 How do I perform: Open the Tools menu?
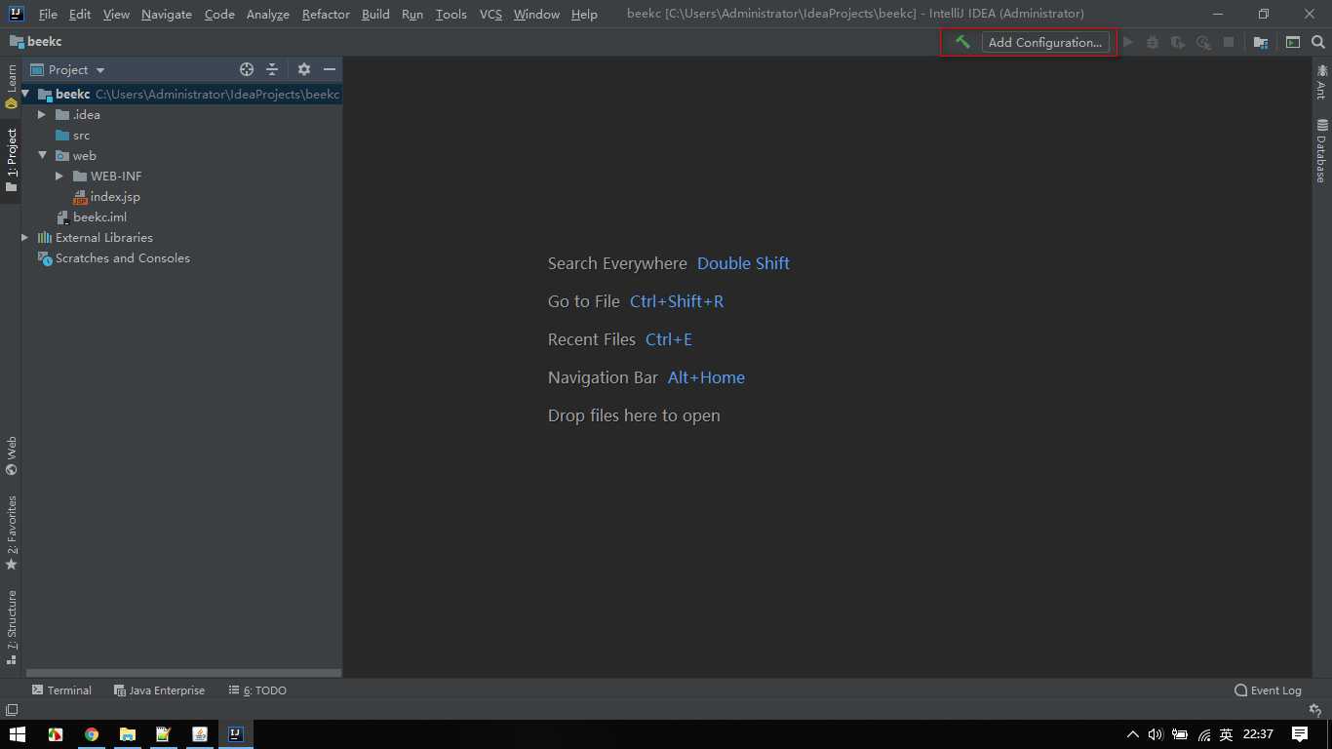451,14
